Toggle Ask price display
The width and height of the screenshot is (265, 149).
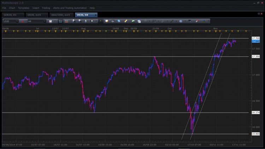(x=66, y=21)
